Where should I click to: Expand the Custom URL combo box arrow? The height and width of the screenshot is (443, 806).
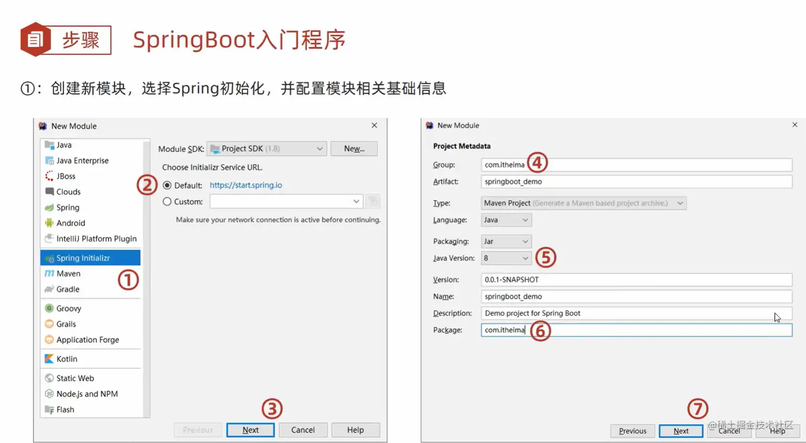pyautogui.click(x=356, y=202)
